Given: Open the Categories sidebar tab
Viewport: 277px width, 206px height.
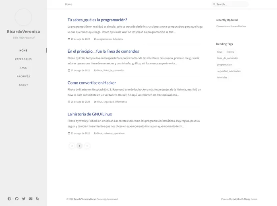Looking at the screenshot, I should pyautogui.click(x=23, y=59).
